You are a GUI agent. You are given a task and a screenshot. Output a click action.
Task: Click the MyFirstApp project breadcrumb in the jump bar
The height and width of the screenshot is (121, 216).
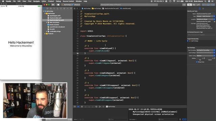(x=86, y=8)
